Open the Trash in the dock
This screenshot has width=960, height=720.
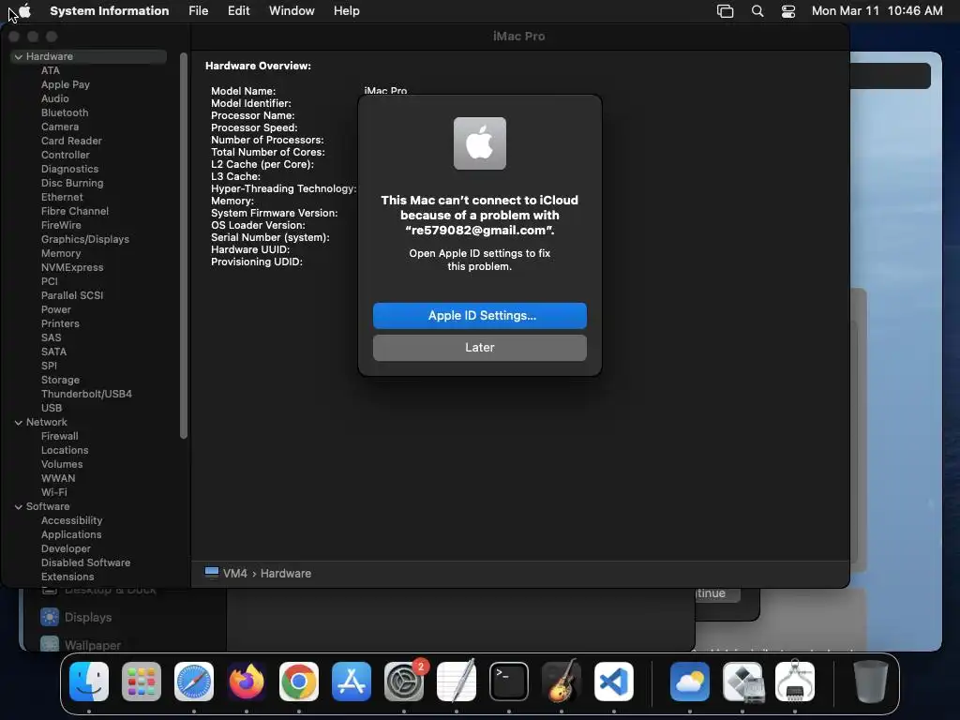coord(871,682)
